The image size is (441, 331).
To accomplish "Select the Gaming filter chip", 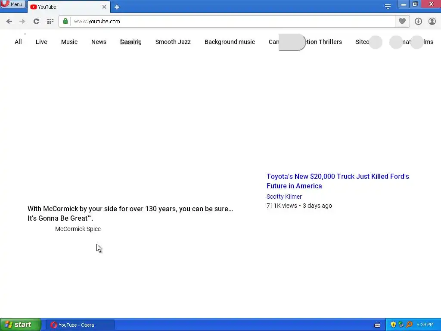I will click(x=131, y=42).
